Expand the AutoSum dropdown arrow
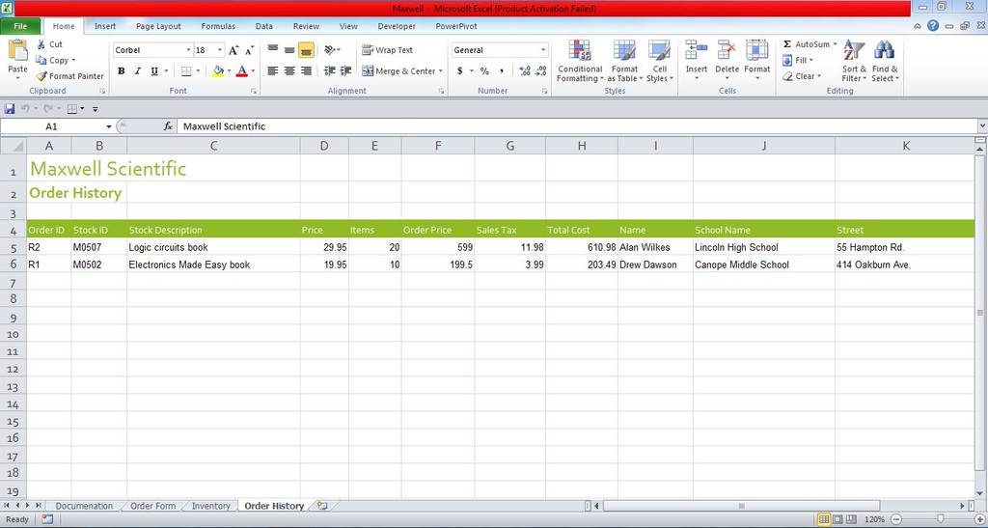988x528 pixels. click(835, 44)
